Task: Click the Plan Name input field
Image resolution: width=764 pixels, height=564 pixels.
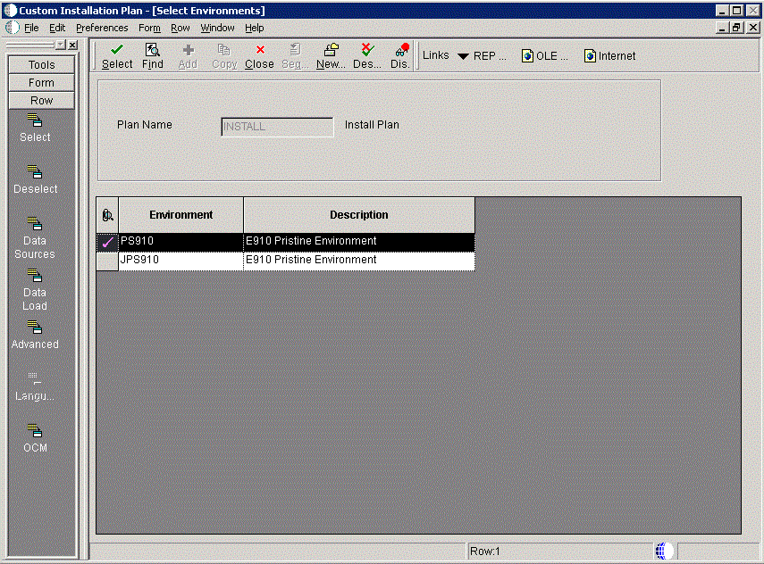Action: click(277, 127)
